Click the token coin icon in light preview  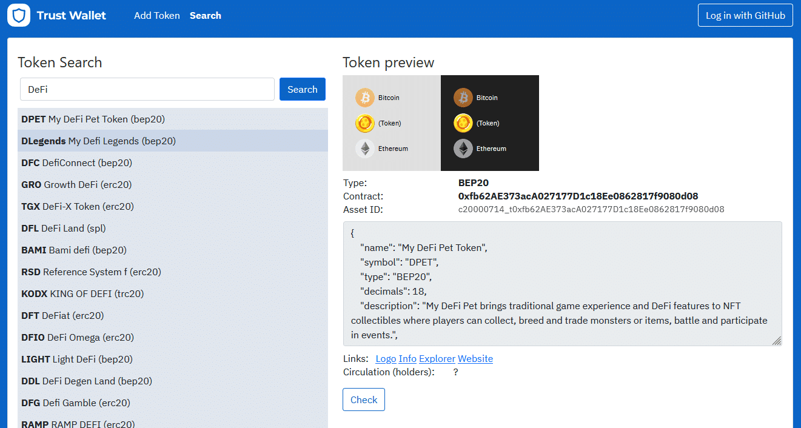[x=365, y=123]
